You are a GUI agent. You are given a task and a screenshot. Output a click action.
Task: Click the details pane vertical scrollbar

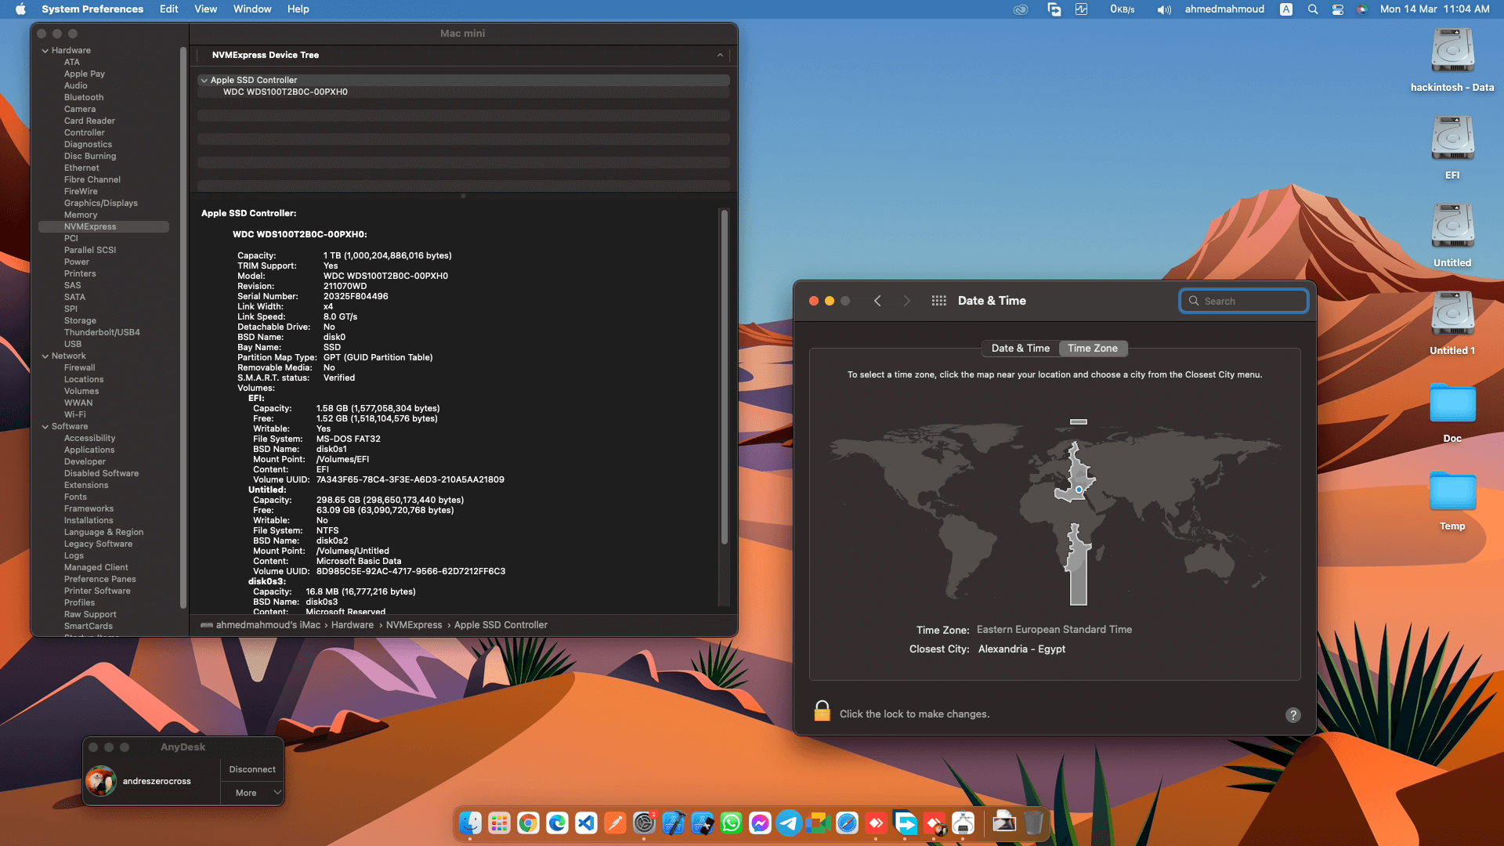725,377
